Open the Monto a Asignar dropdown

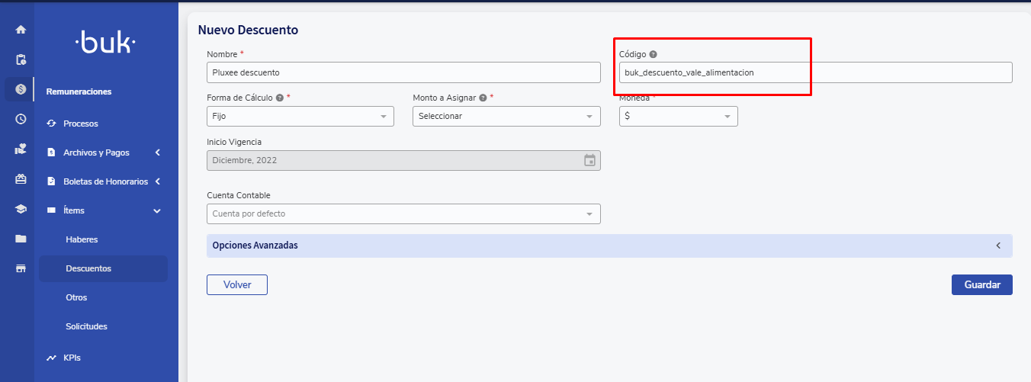click(x=506, y=117)
